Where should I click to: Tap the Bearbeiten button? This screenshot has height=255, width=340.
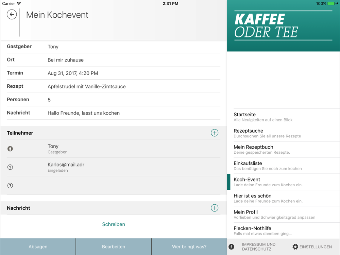pyautogui.click(x=114, y=247)
